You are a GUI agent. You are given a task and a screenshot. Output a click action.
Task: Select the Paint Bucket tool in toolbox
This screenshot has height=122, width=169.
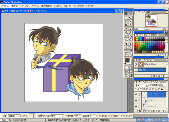[130, 36]
